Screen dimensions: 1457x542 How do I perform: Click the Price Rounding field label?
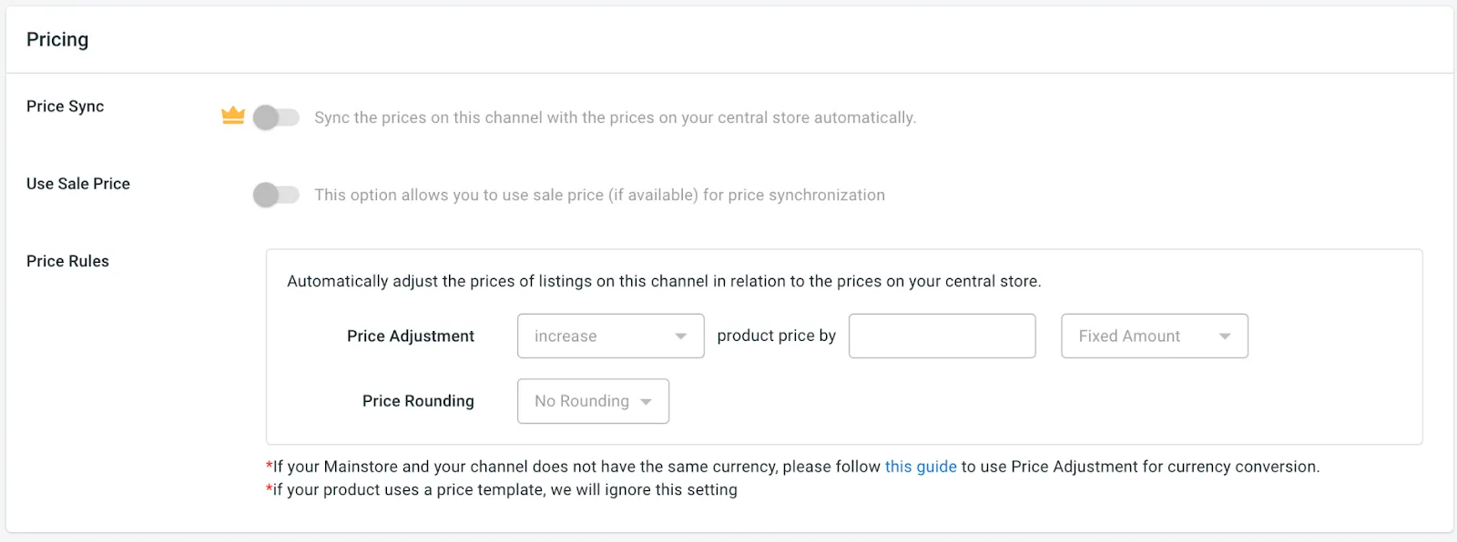tap(418, 401)
